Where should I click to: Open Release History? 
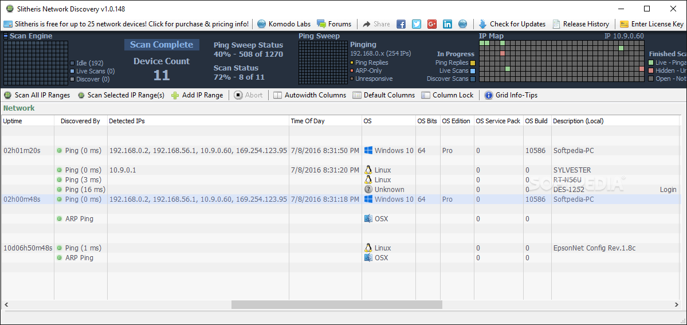coord(581,24)
